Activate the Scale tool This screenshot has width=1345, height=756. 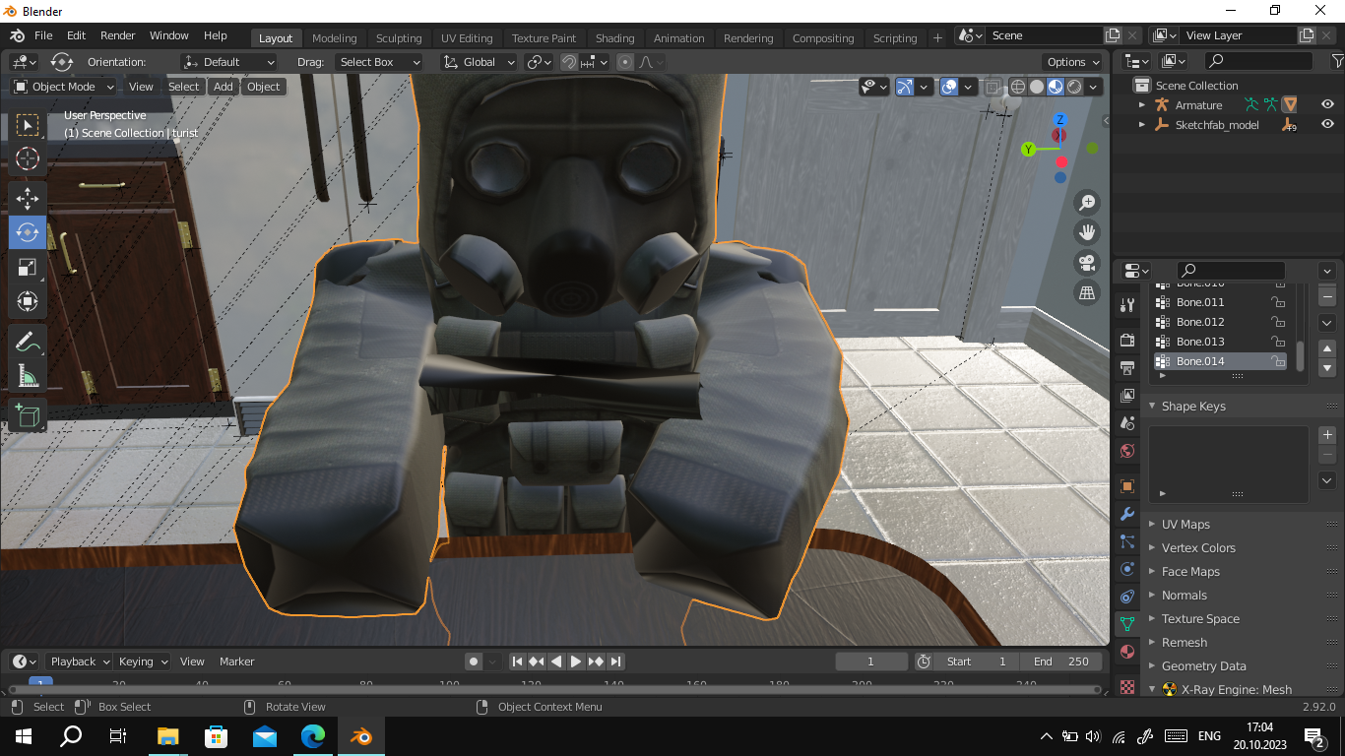coord(28,267)
